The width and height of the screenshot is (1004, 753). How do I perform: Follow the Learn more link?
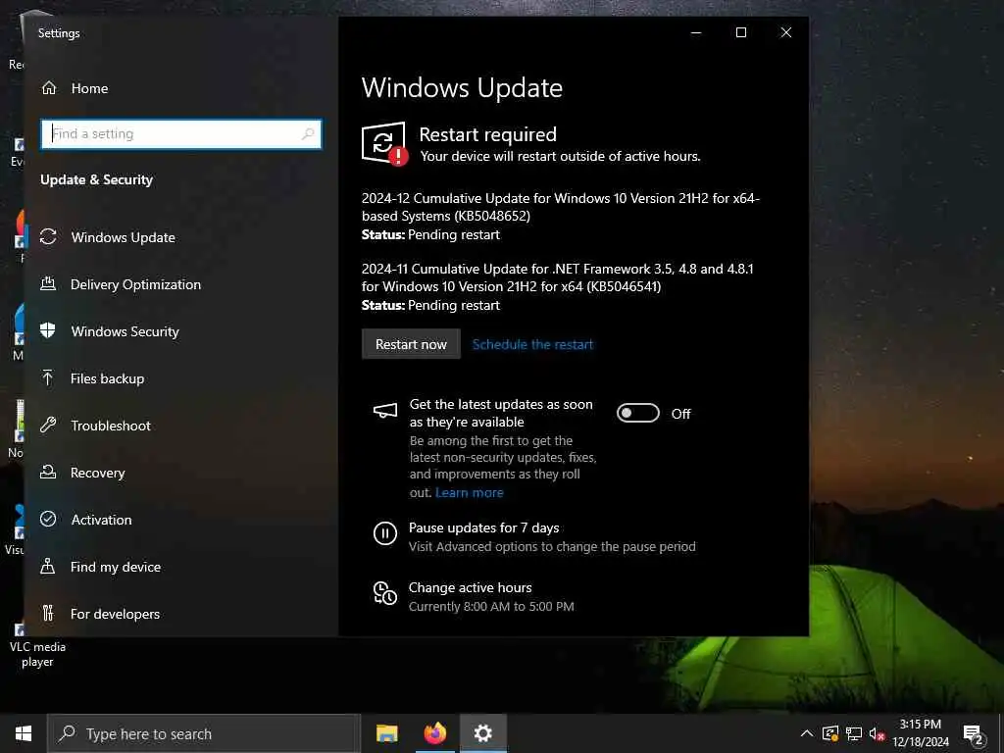coord(470,492)
